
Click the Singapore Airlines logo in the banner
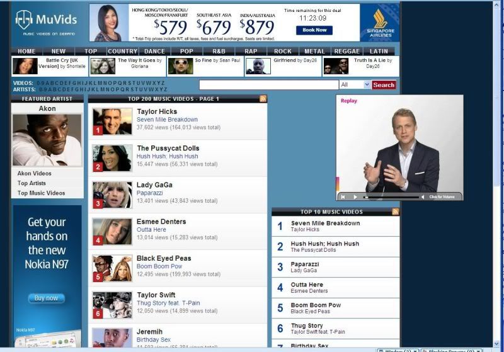(x=379, y=23)
